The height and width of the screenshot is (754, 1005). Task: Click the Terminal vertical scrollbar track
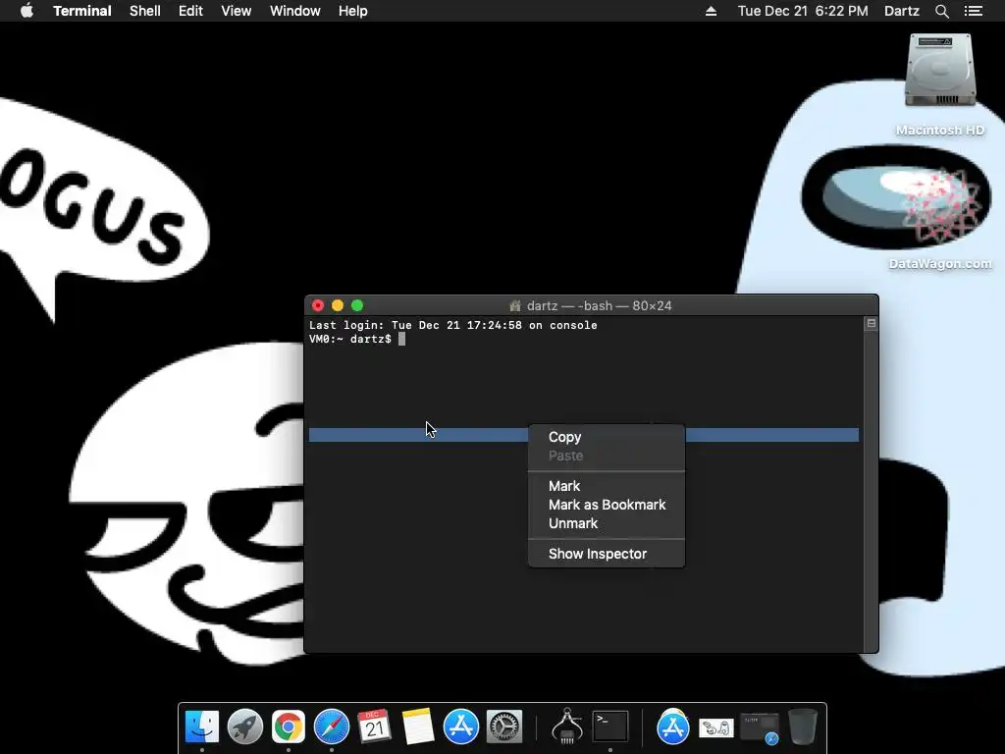(872, 491)
